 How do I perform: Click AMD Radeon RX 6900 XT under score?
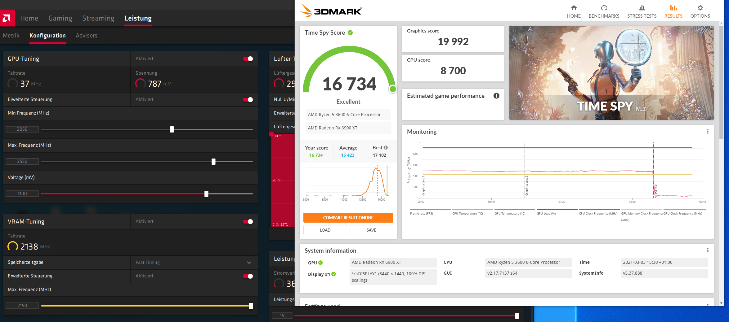click(348, 128)
